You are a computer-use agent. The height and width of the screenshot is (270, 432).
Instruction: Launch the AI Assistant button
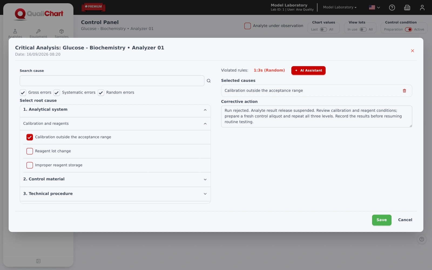[x=308, y=70]
